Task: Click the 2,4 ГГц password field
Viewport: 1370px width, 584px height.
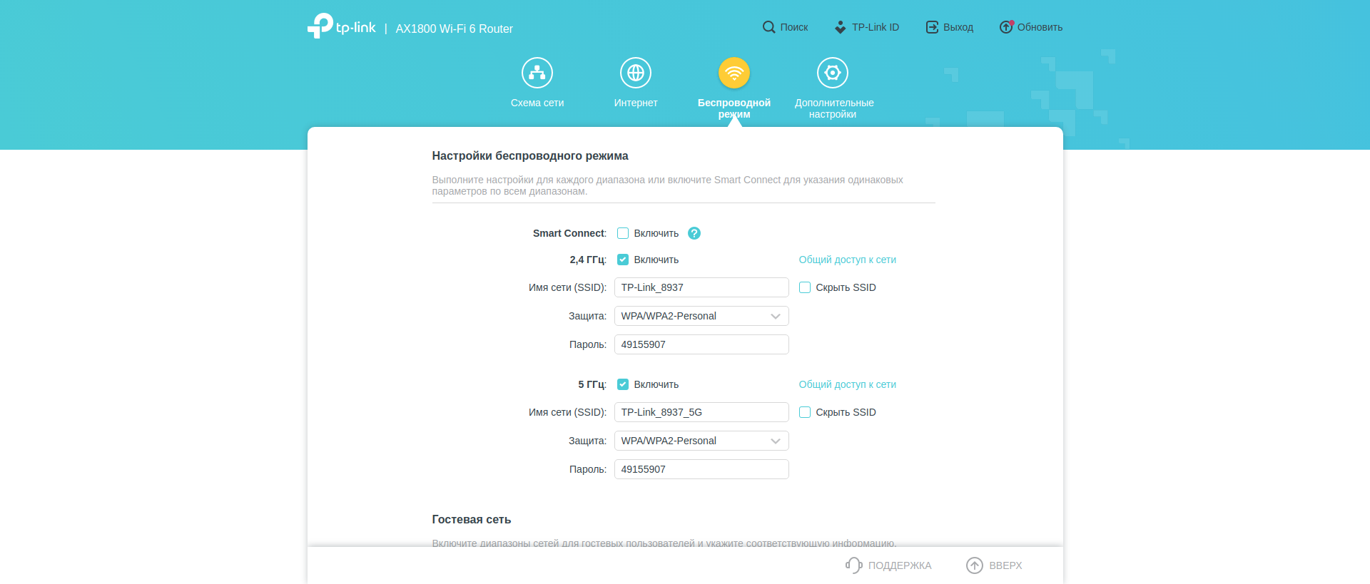Action: [x=701, y=344]
